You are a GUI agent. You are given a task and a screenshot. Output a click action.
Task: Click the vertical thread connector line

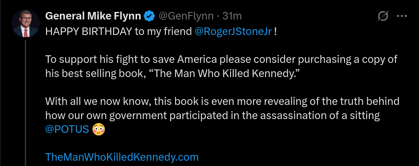[26, 103]
